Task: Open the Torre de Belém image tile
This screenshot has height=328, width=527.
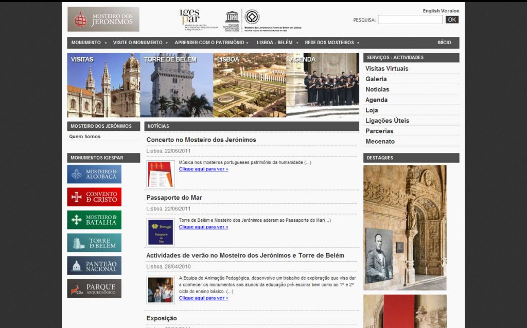Action: point(177,85)
